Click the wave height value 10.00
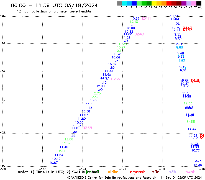205x180 pixels. (x=132, y=25)
